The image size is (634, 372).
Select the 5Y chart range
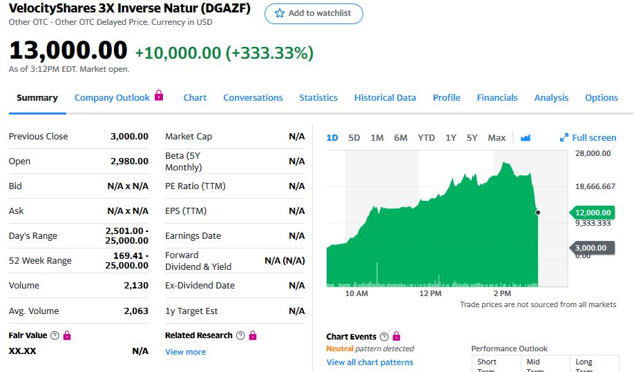pos(472,138)
